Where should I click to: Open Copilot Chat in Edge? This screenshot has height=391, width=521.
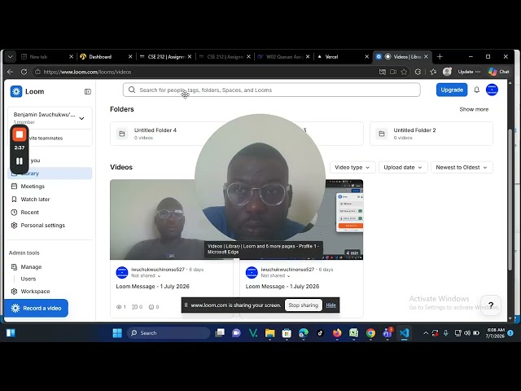pos(499,72)
